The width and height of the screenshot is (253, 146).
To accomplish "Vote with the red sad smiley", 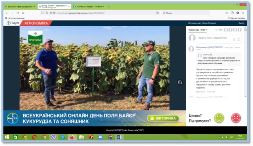I will [236, 118].
